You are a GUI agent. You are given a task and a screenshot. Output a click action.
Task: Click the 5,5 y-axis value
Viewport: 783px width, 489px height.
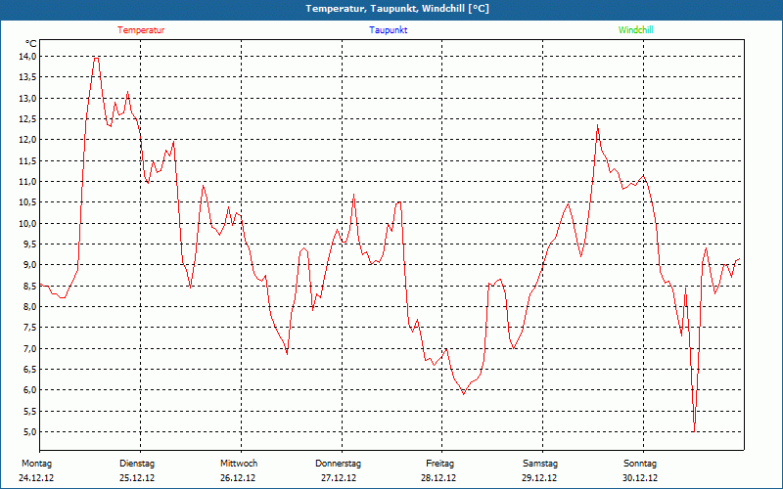point(30,411)
